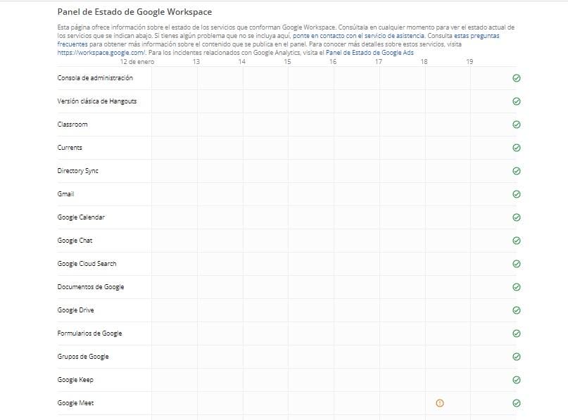Click the '18' date column header
The width and height of the screenshot is (568, 420).
pyautogui.click(x=424, y=62)
